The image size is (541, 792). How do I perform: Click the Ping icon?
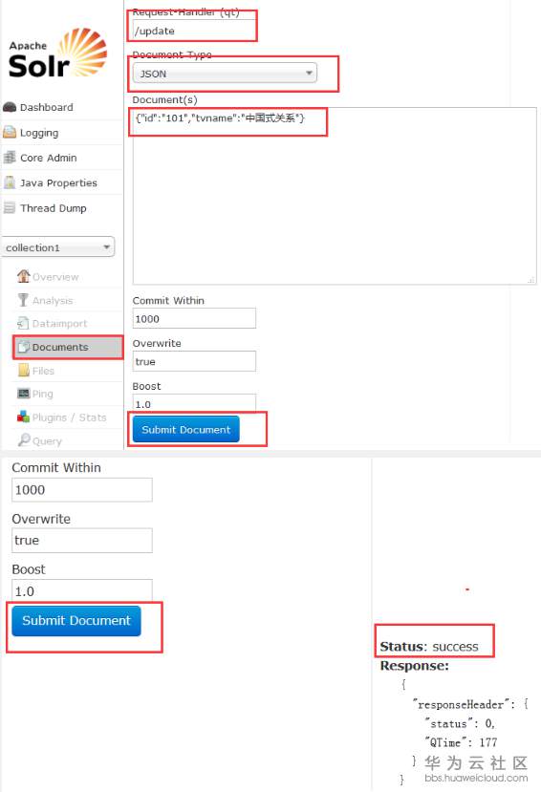tap(23, 394)
